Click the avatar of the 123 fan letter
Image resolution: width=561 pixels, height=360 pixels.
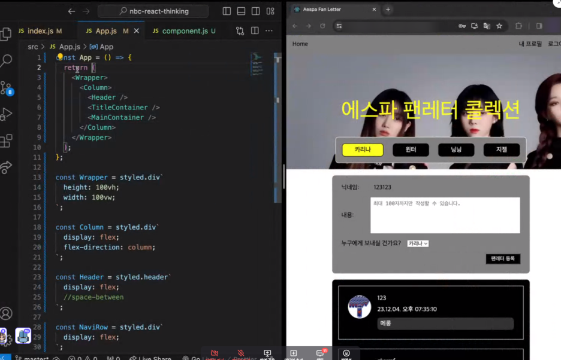360,307
